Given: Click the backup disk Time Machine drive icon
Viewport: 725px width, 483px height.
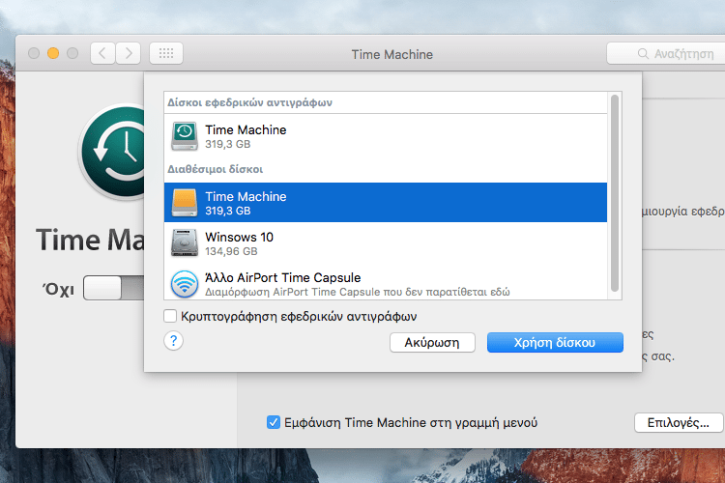Looking at the screenshot, I should tap(185, 136).
